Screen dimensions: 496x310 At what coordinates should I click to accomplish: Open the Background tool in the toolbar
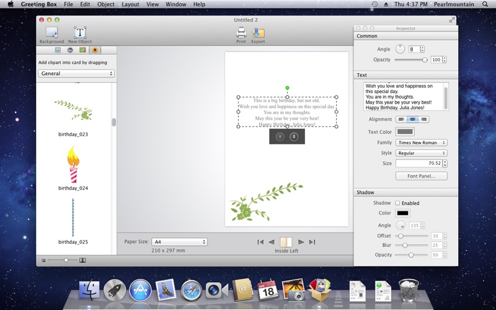[x=51, y=35]
